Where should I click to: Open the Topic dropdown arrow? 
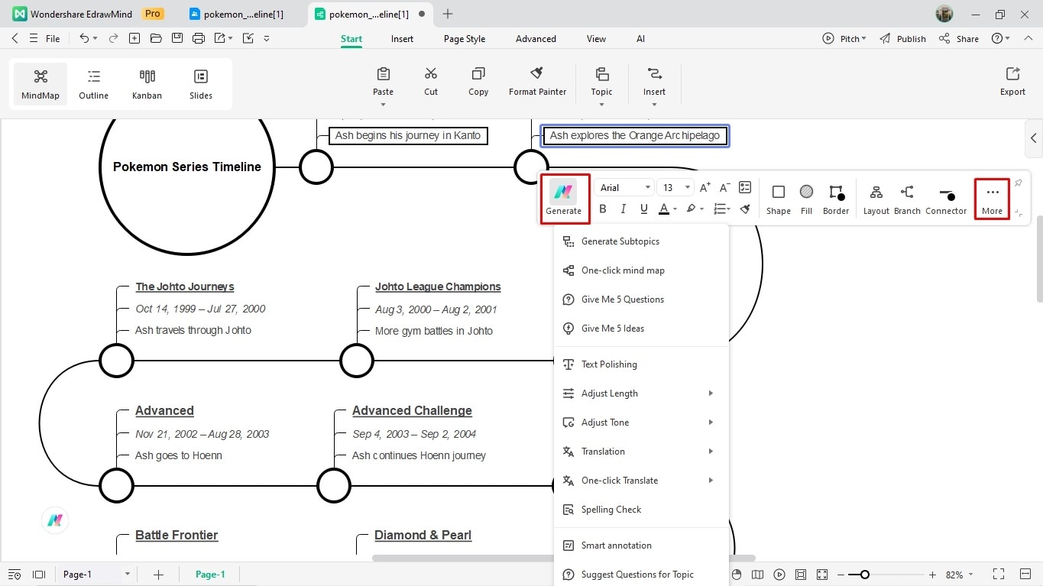601,105
